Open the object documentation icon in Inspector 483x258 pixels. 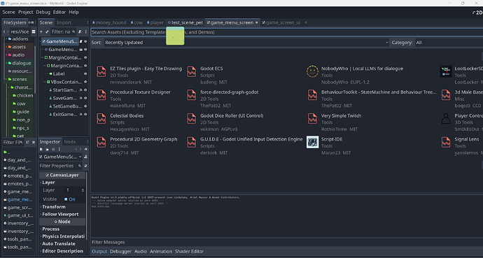click(85, 157)
